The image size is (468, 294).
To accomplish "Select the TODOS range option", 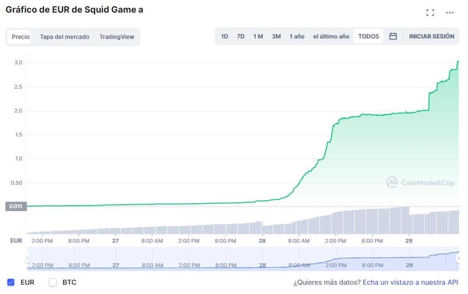I will tap(368, 35).
